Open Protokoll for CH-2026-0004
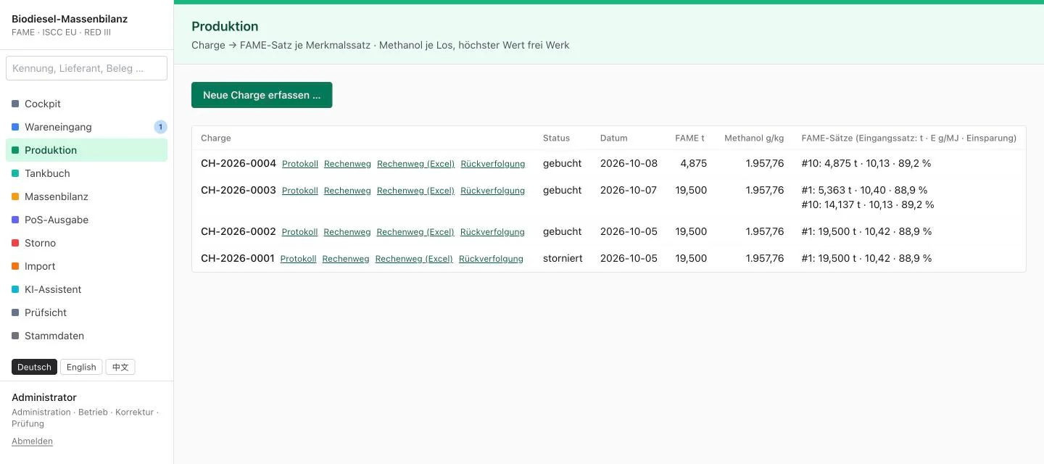Image resolution: width=1044 pixels, height=464 pixels. [300, 164]
